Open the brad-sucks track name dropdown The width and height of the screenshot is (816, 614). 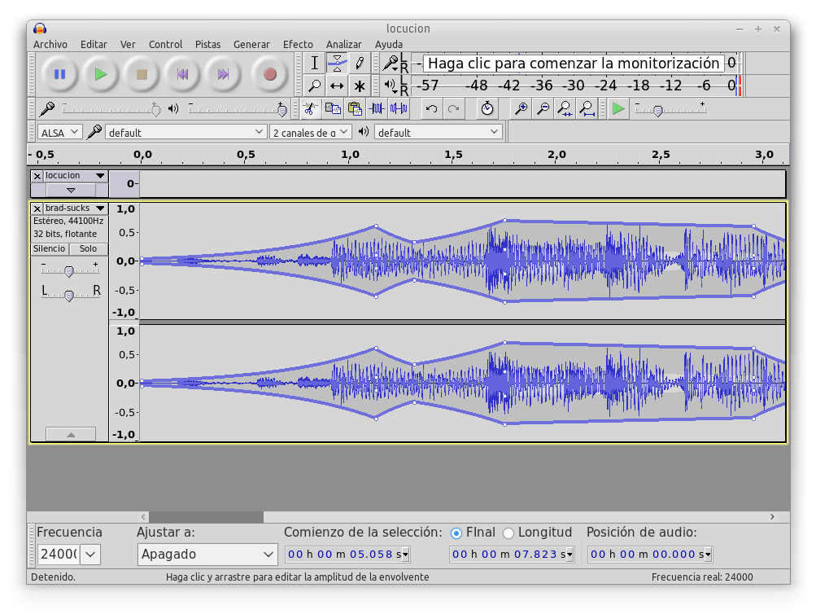[103, 208]
